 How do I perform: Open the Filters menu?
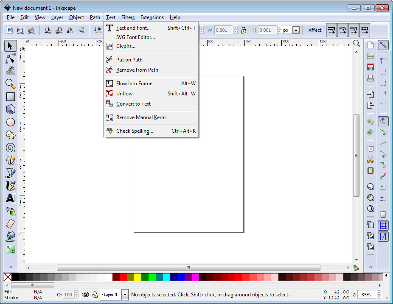tap(128, 17)
